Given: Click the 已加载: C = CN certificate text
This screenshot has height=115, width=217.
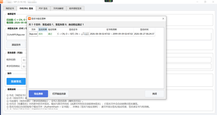Looking at the screenshot, I should pos(17,20).
